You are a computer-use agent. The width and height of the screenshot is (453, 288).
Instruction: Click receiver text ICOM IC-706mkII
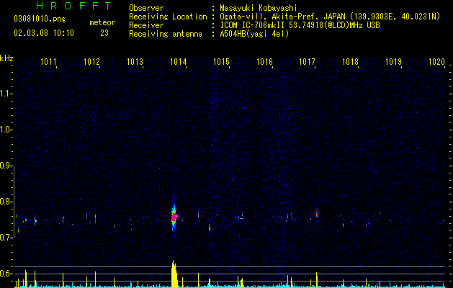[x=253, y=25]
